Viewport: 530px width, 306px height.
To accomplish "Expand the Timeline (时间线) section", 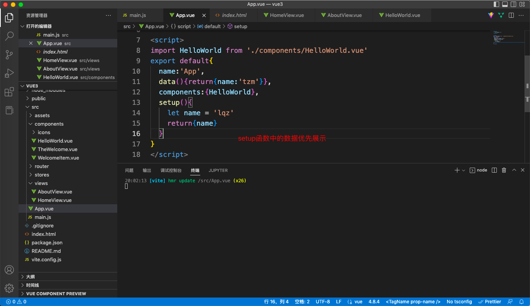I will 68,285.
